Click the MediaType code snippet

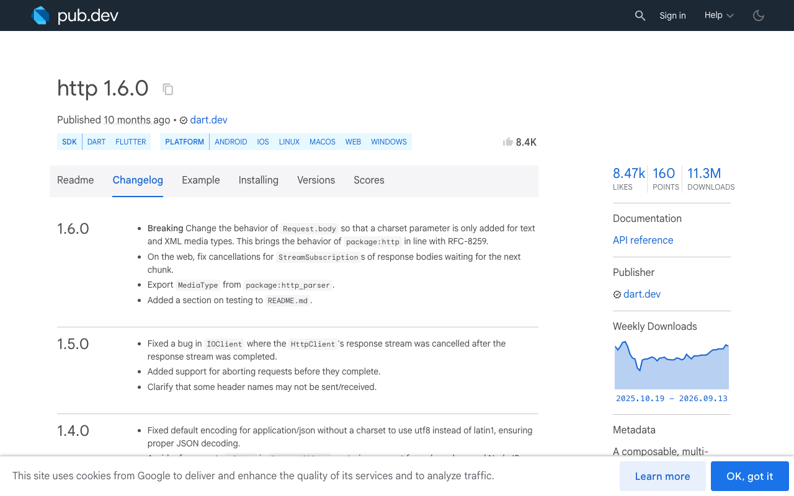pyautogui.click(x=198, y=285)
